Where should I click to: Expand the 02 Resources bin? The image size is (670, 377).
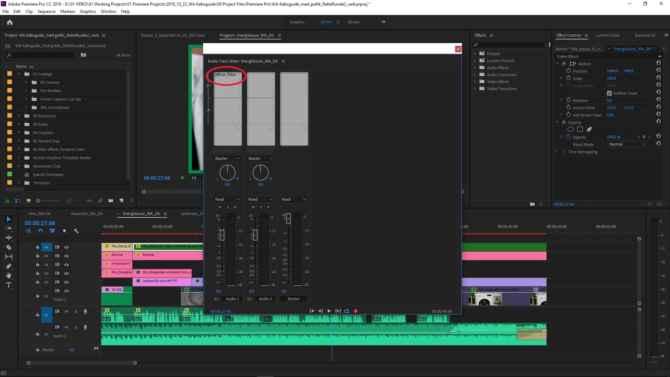(19, 116)
